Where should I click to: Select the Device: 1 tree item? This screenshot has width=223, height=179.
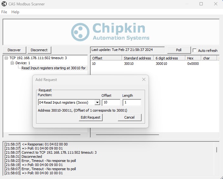23,63
